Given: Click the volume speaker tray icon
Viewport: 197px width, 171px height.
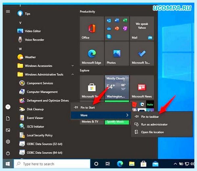Looking at the screenshot, I should point(192,164).
